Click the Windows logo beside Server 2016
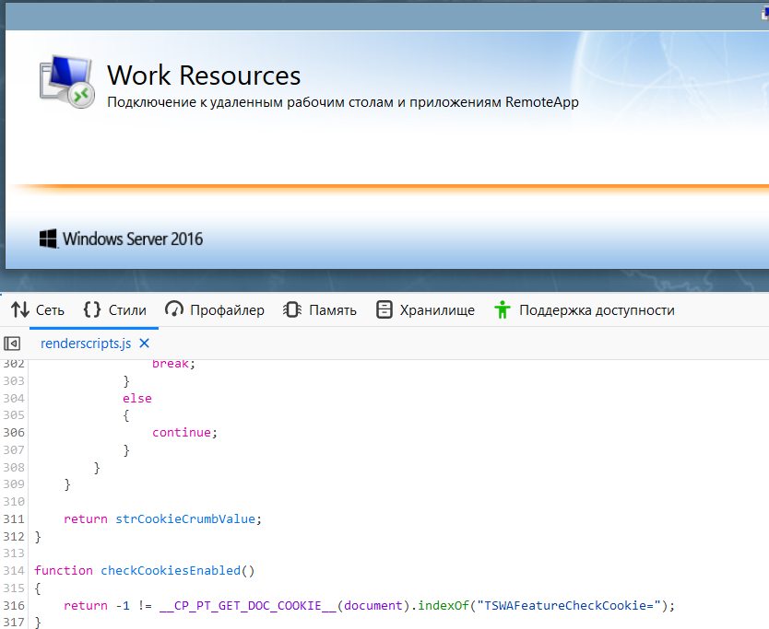Screen dimensions: 769x629 [48, 239]
